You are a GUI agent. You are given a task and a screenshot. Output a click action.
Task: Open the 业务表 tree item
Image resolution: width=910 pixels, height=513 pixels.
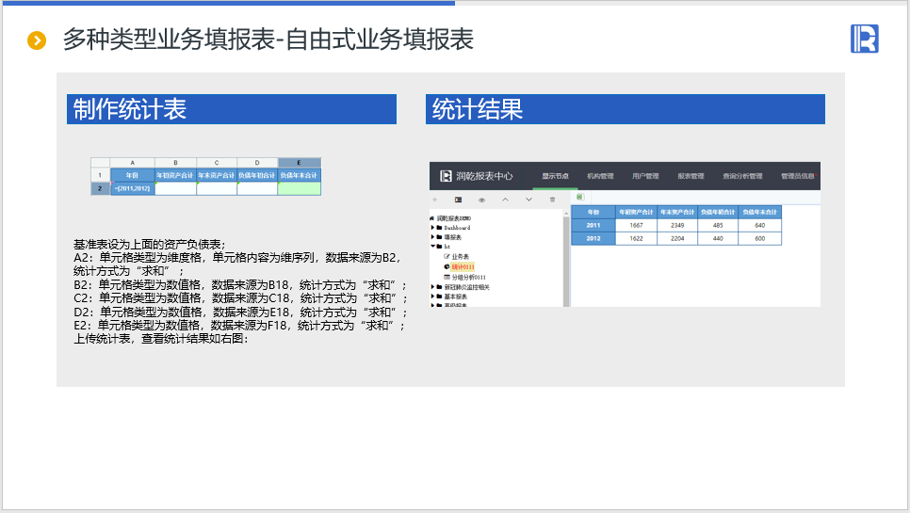[460, 256]
